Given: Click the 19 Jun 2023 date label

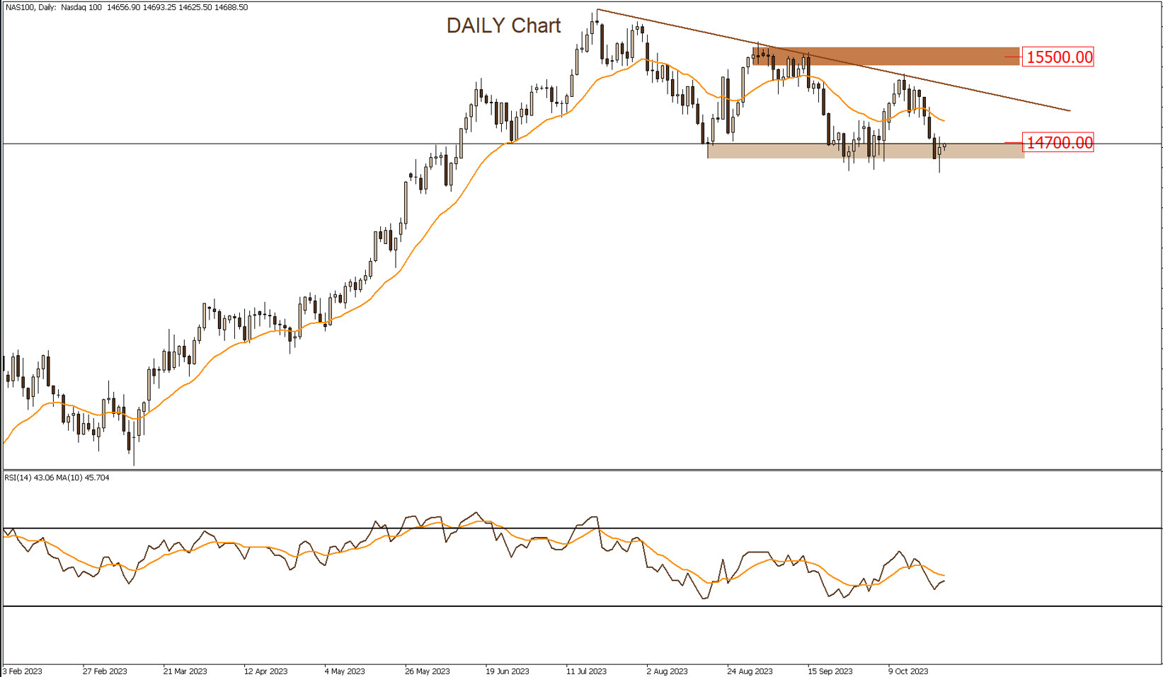Looking at the screenshot, I should click(508, 671).
